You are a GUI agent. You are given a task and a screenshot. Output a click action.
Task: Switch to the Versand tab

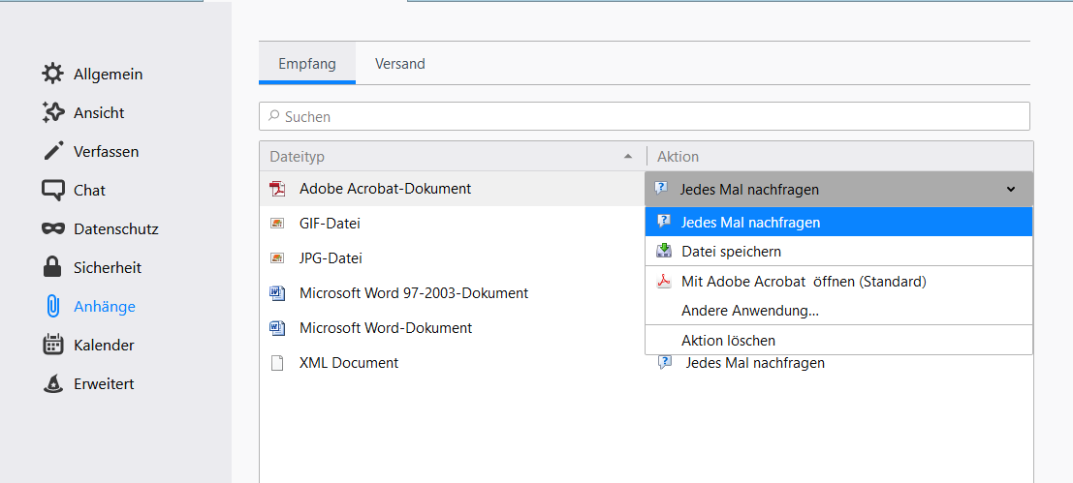(400, 64)
